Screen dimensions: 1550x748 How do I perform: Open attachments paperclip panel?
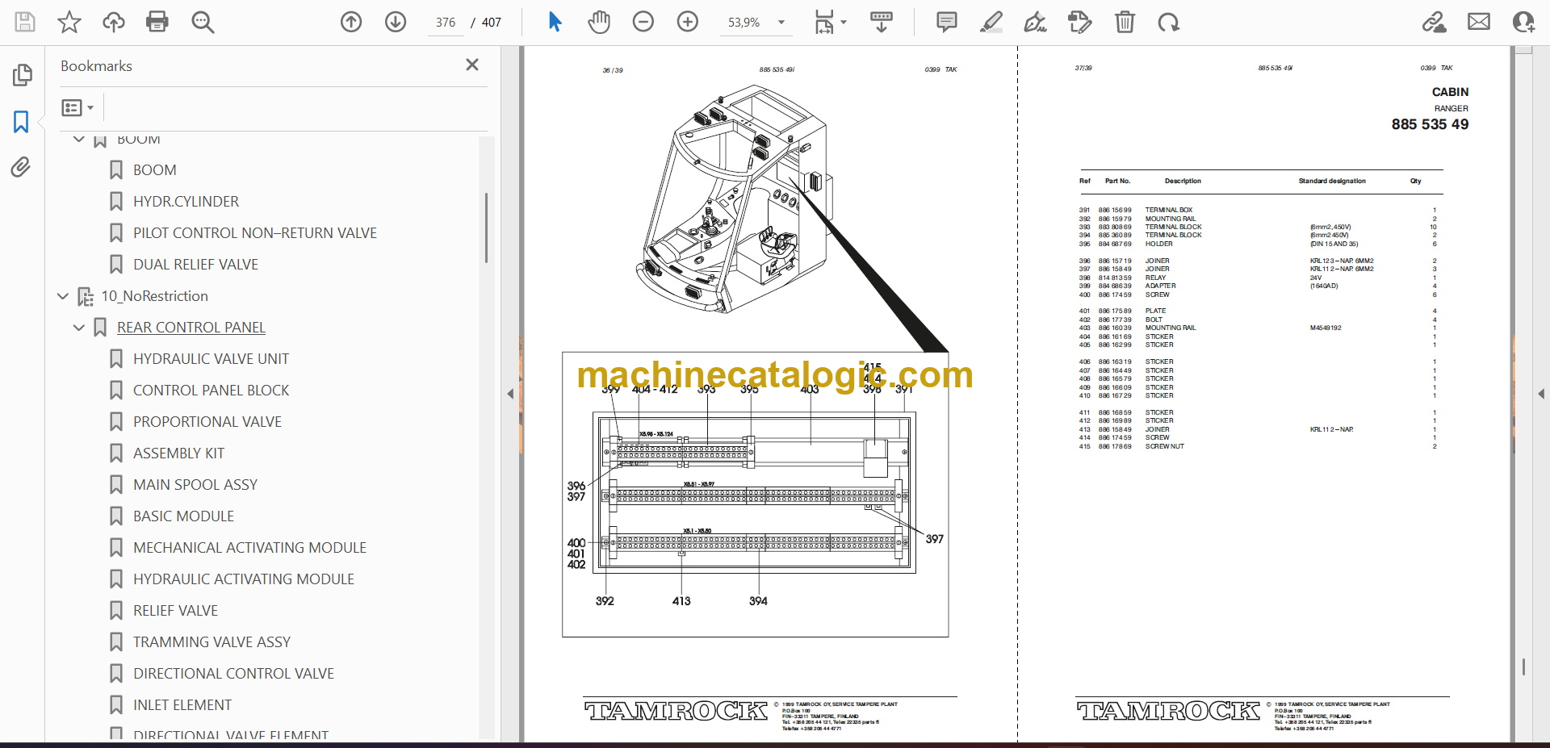(21, 167)
